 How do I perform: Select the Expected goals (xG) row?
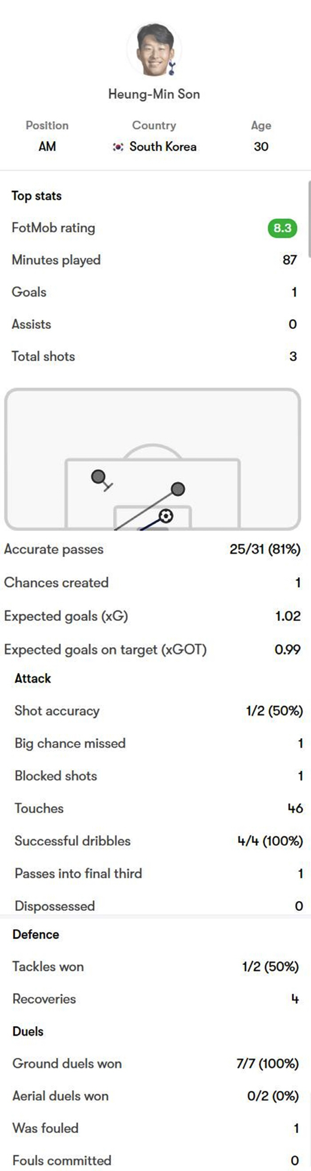[152, 616]
